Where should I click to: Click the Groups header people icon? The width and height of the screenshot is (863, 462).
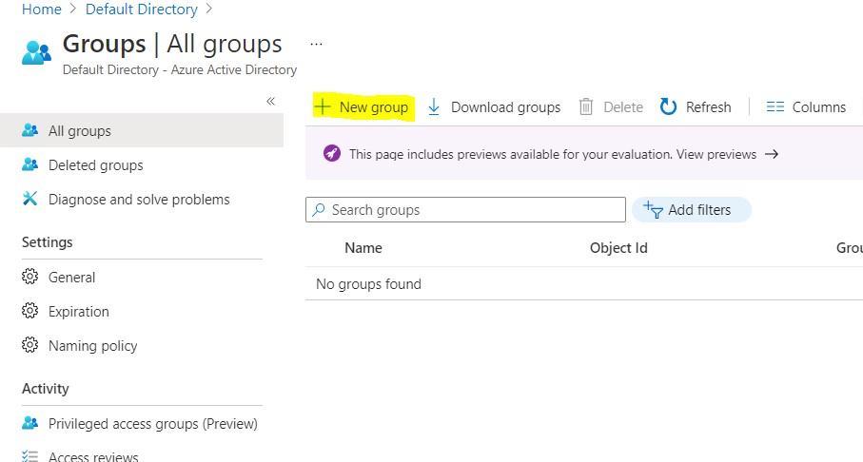[x=36, y=53]
